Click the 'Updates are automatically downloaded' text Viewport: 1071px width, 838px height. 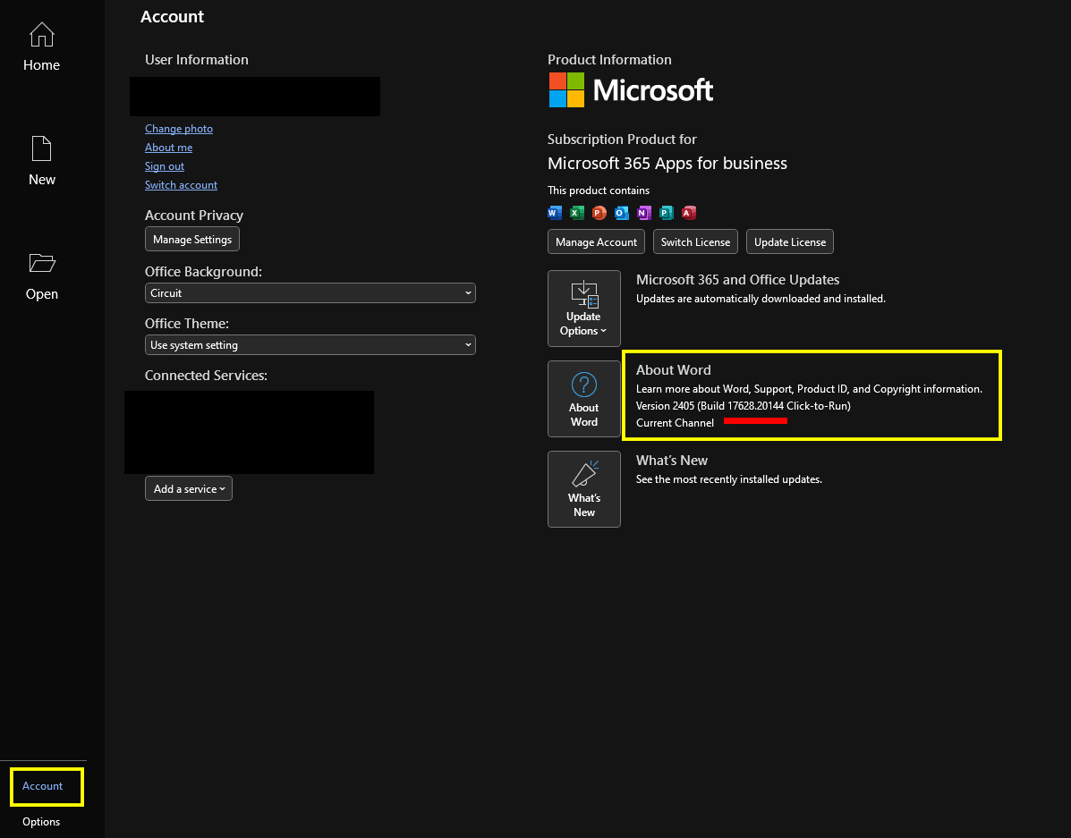pyautogui.click(x=761, y=299)
